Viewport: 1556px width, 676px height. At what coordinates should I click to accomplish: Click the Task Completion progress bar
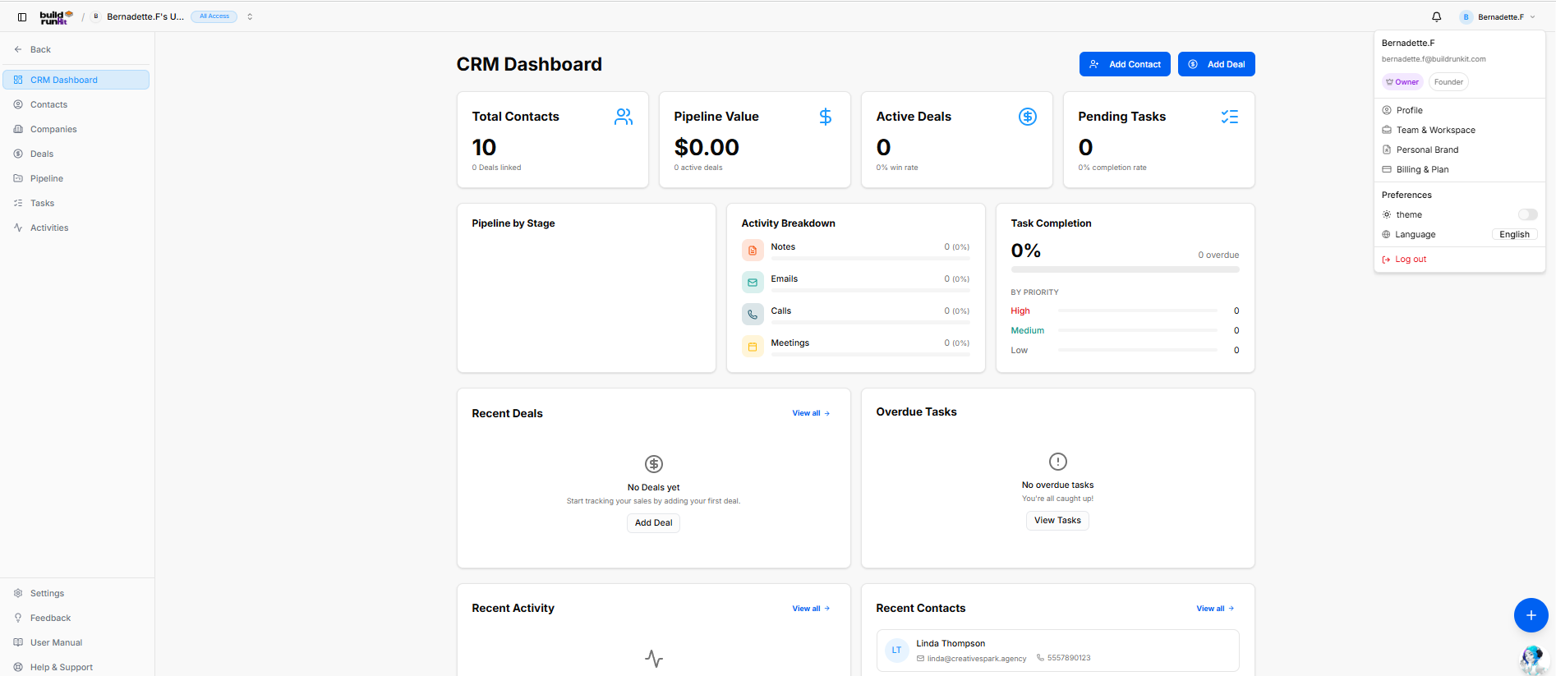1125,269
